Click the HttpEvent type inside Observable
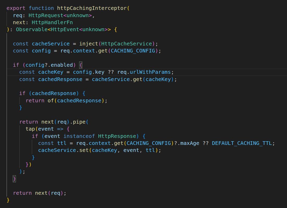The height and width of the screenshot is (208, 287). tap(65, 29)
